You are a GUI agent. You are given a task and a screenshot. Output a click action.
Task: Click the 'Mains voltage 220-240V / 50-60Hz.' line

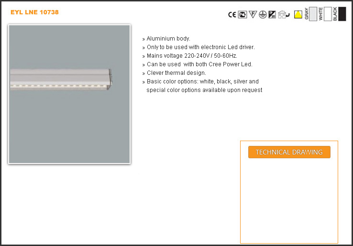point(192,56)
